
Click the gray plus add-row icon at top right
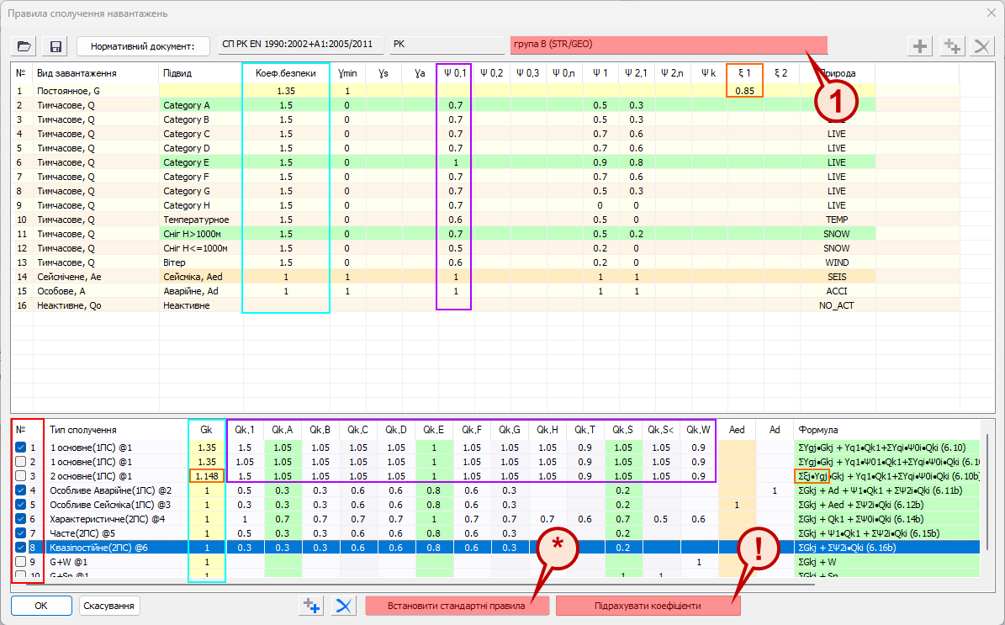922,46
